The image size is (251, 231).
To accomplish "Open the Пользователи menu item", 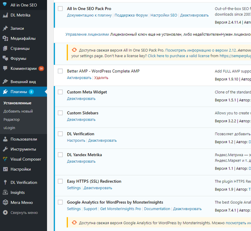I will click(x=24, y=139).
